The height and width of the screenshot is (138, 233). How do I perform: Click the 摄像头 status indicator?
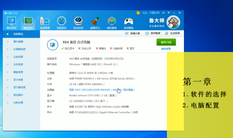tap(101, 48)
